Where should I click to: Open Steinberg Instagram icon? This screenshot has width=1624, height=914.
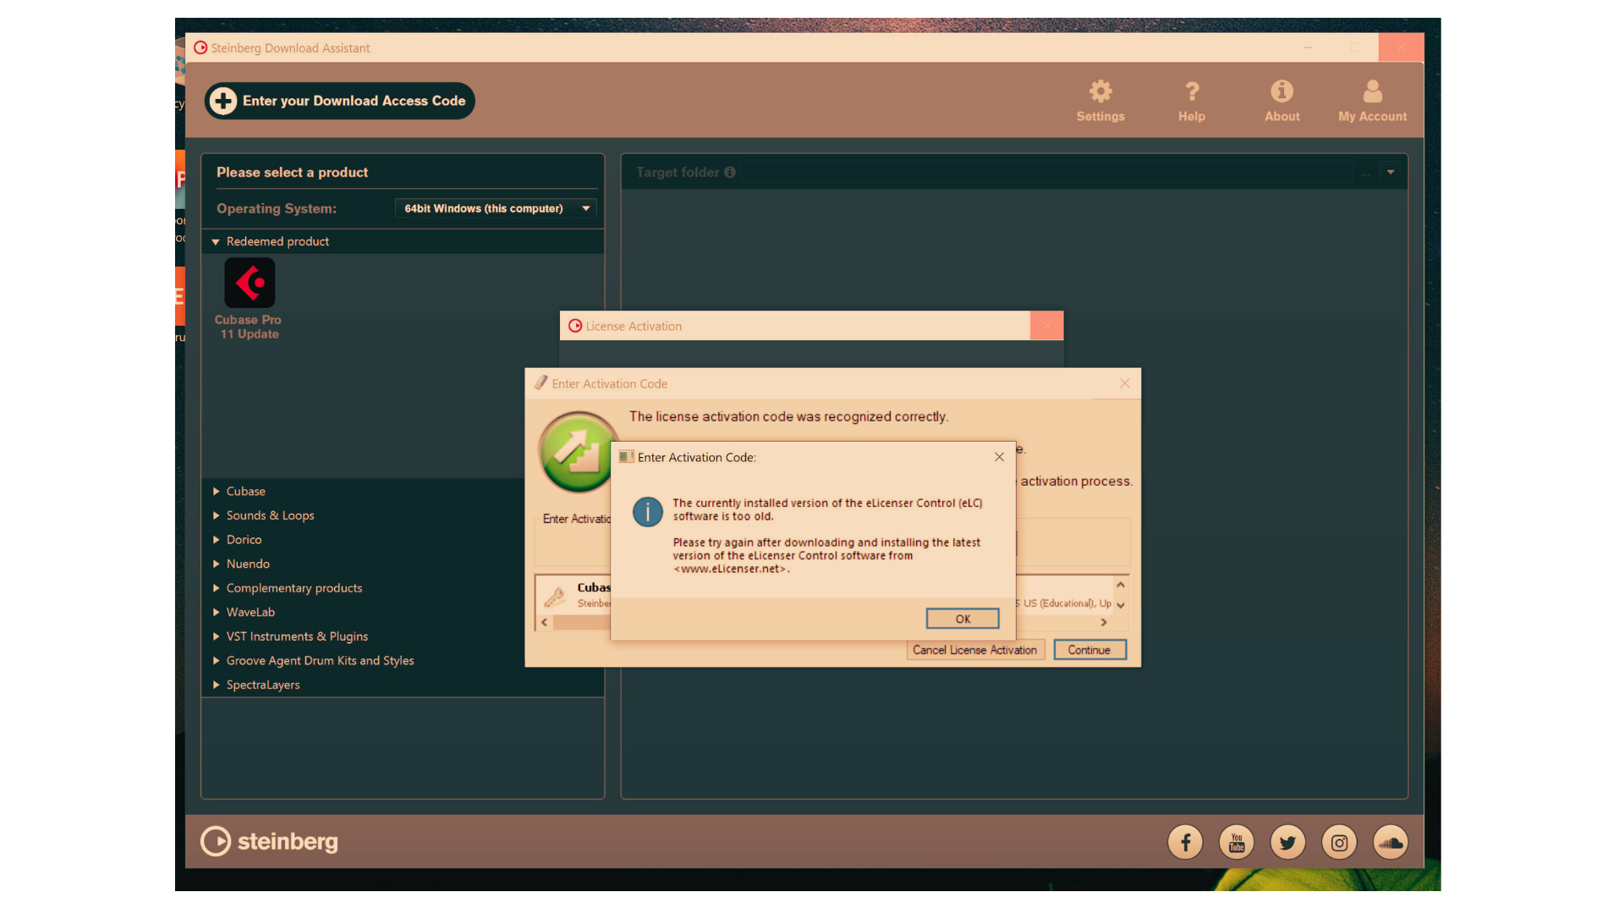click(1339, 842)
